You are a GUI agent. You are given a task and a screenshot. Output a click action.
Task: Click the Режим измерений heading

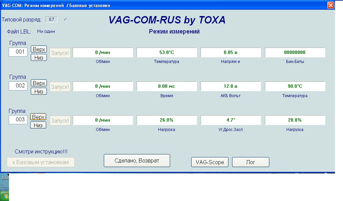point(174,31)
